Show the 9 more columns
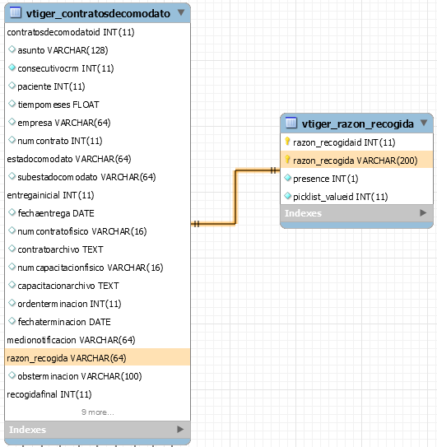437x447 pixels. [x=97, y=412]
